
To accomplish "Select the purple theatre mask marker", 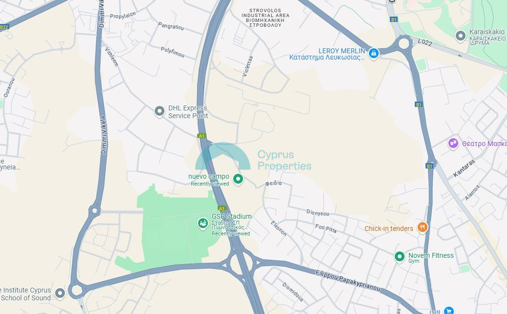I will click(453, 143).
